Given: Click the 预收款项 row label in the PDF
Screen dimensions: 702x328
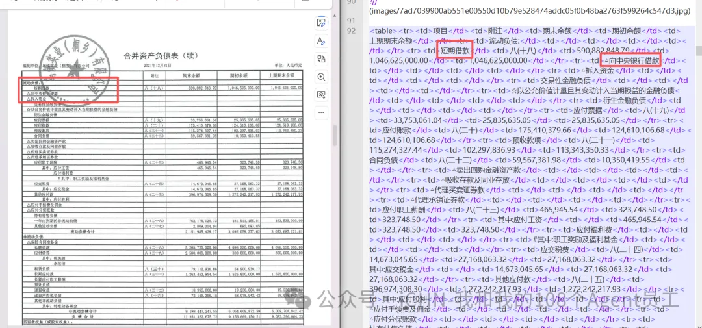Looking at the screenshot, I should [42, 131].
